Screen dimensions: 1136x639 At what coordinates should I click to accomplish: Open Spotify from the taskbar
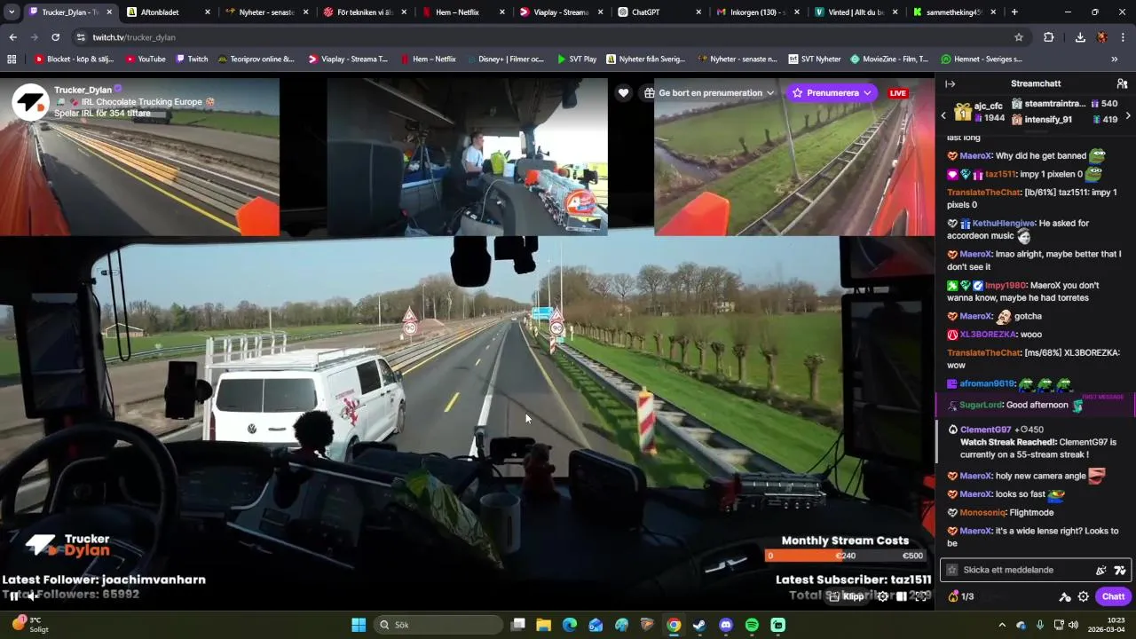[x=752, y=625]
